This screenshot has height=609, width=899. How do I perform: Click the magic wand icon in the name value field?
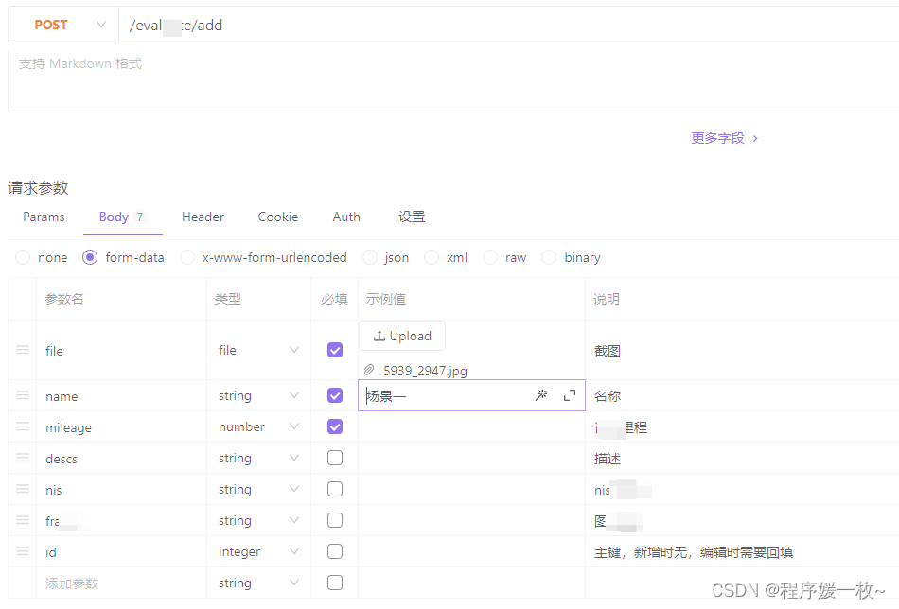540,395
